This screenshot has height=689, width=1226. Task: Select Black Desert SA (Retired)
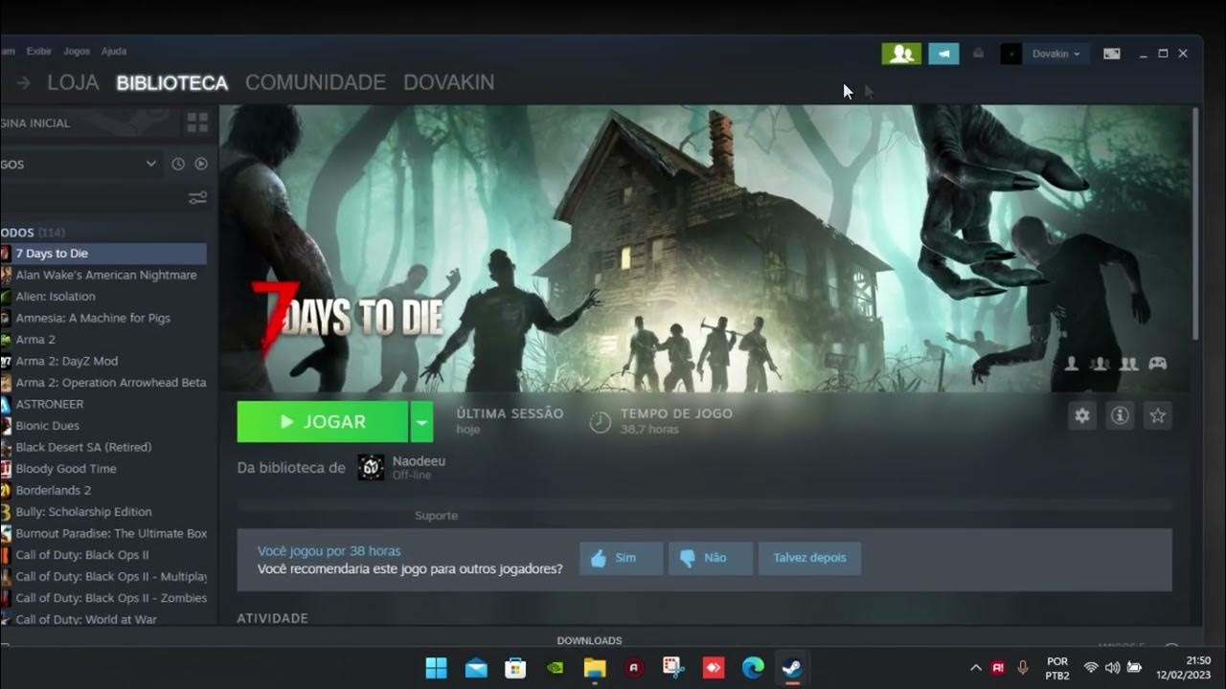pos(103,447)
